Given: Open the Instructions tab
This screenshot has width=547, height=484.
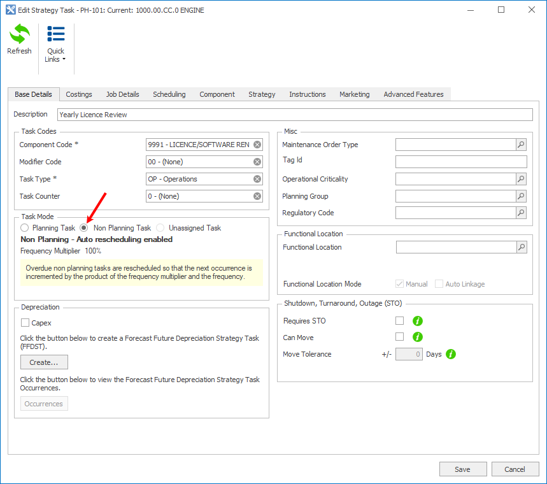Looking at the screenshot, I should click(x=308, y=94).
